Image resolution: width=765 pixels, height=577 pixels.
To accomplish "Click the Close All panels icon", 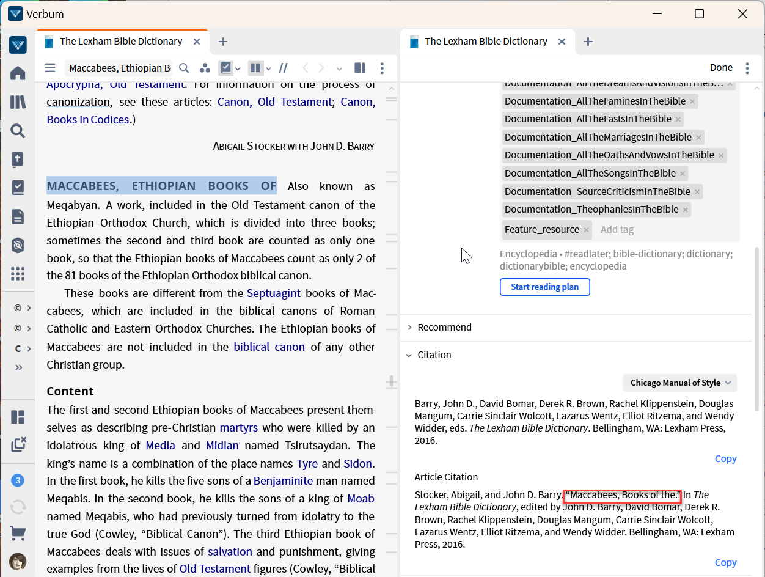I will 18,444.
